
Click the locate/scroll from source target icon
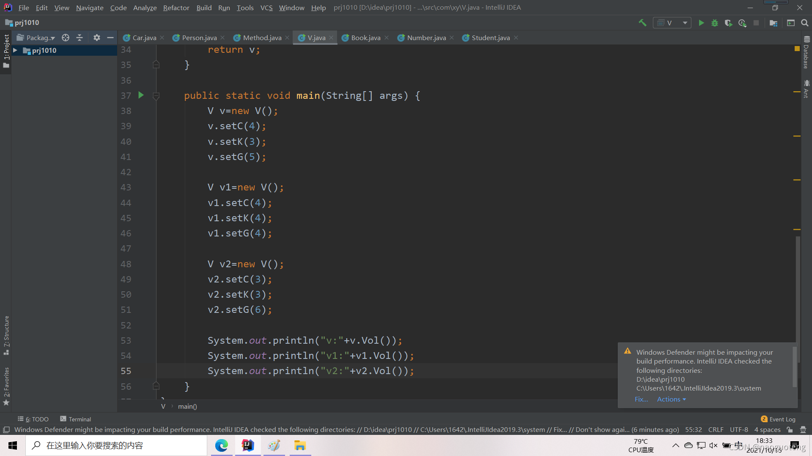point(66,38)
